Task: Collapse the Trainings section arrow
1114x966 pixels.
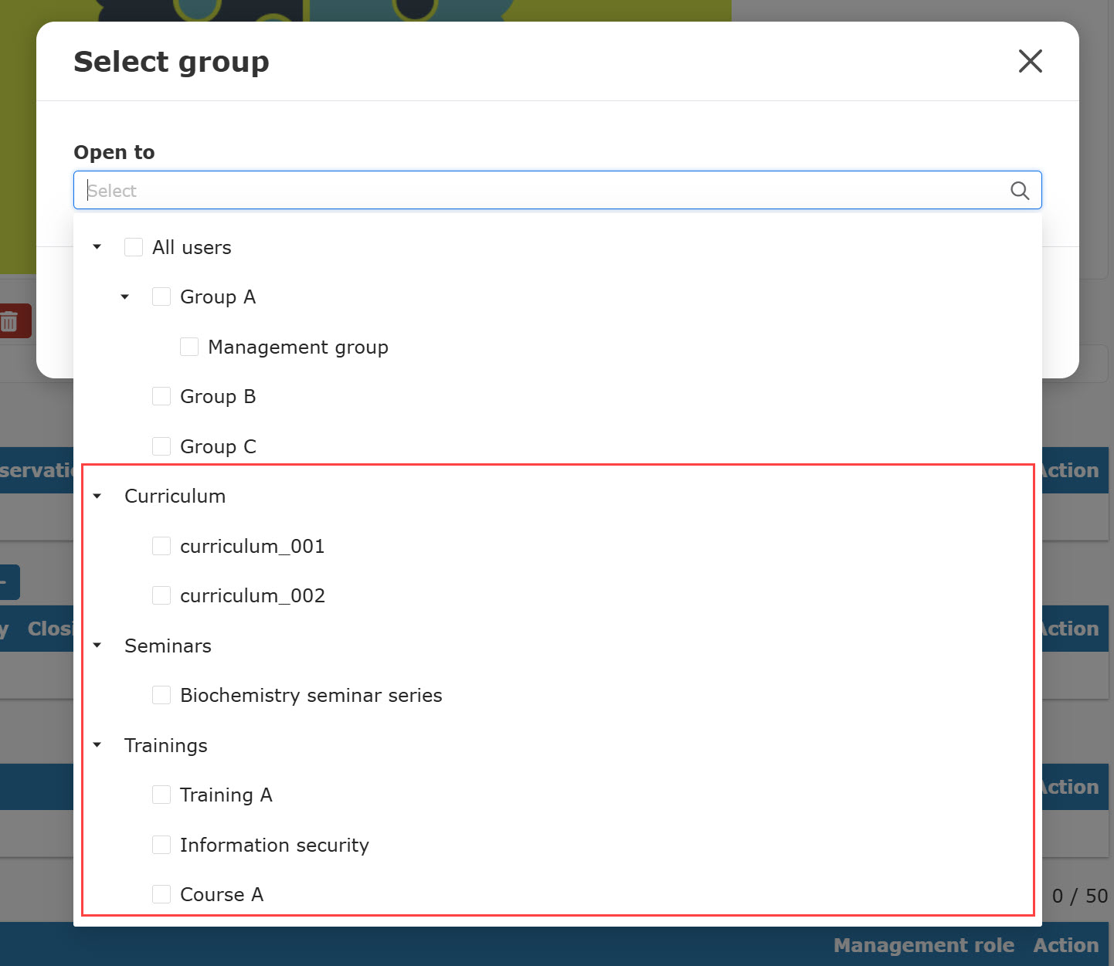Action: point(97,745)
